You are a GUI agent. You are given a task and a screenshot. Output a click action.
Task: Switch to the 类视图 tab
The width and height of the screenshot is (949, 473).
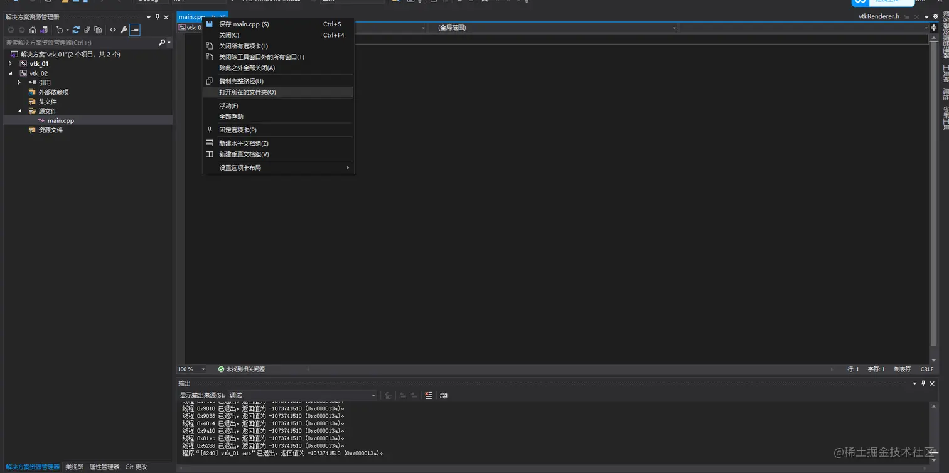click(74, 467)
